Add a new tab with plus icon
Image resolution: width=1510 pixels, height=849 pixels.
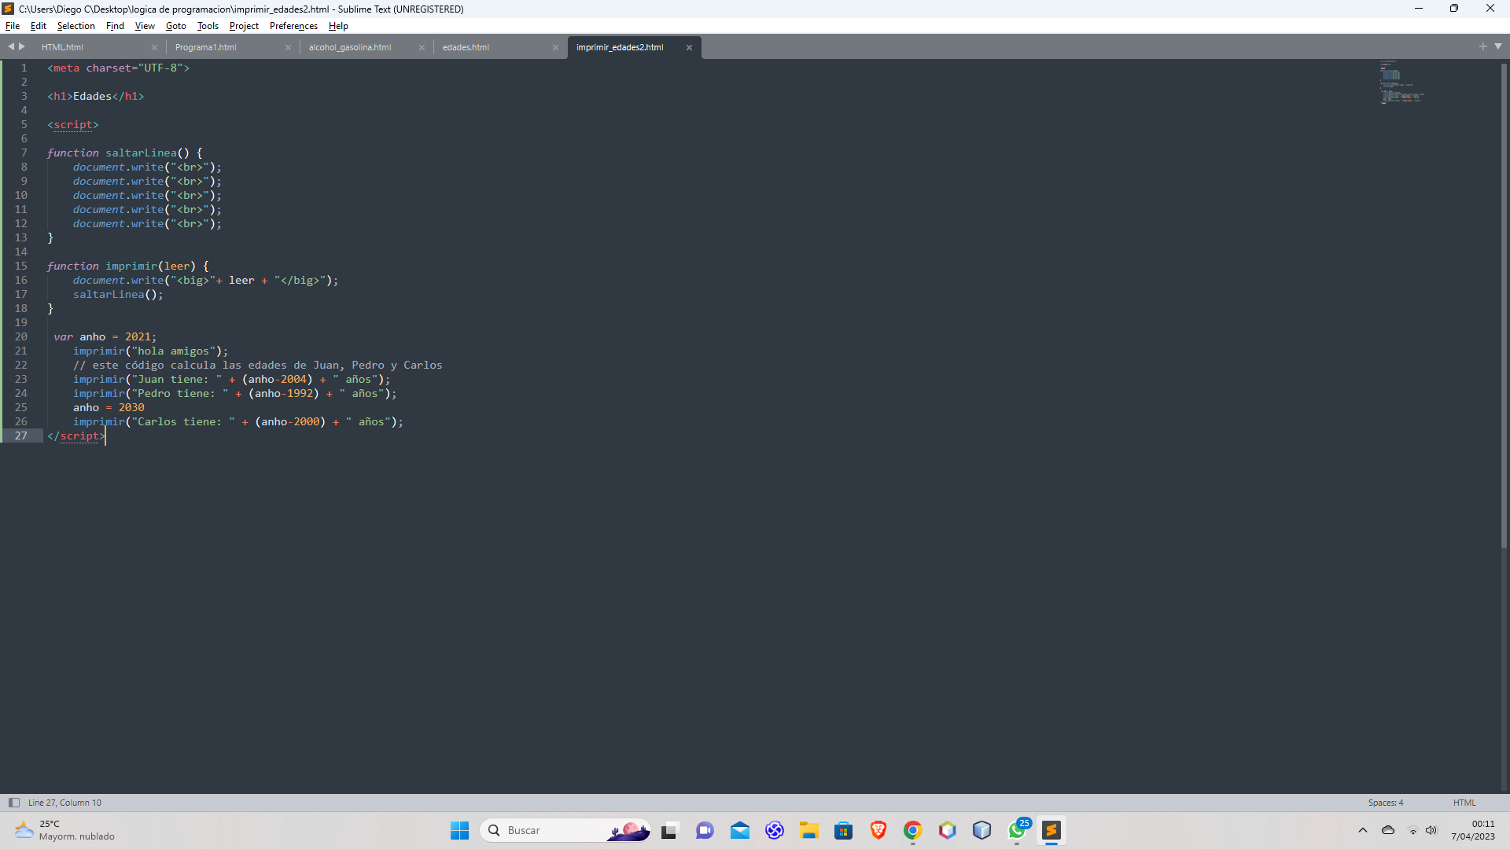pyautogui.click(x=1483, y=46)
